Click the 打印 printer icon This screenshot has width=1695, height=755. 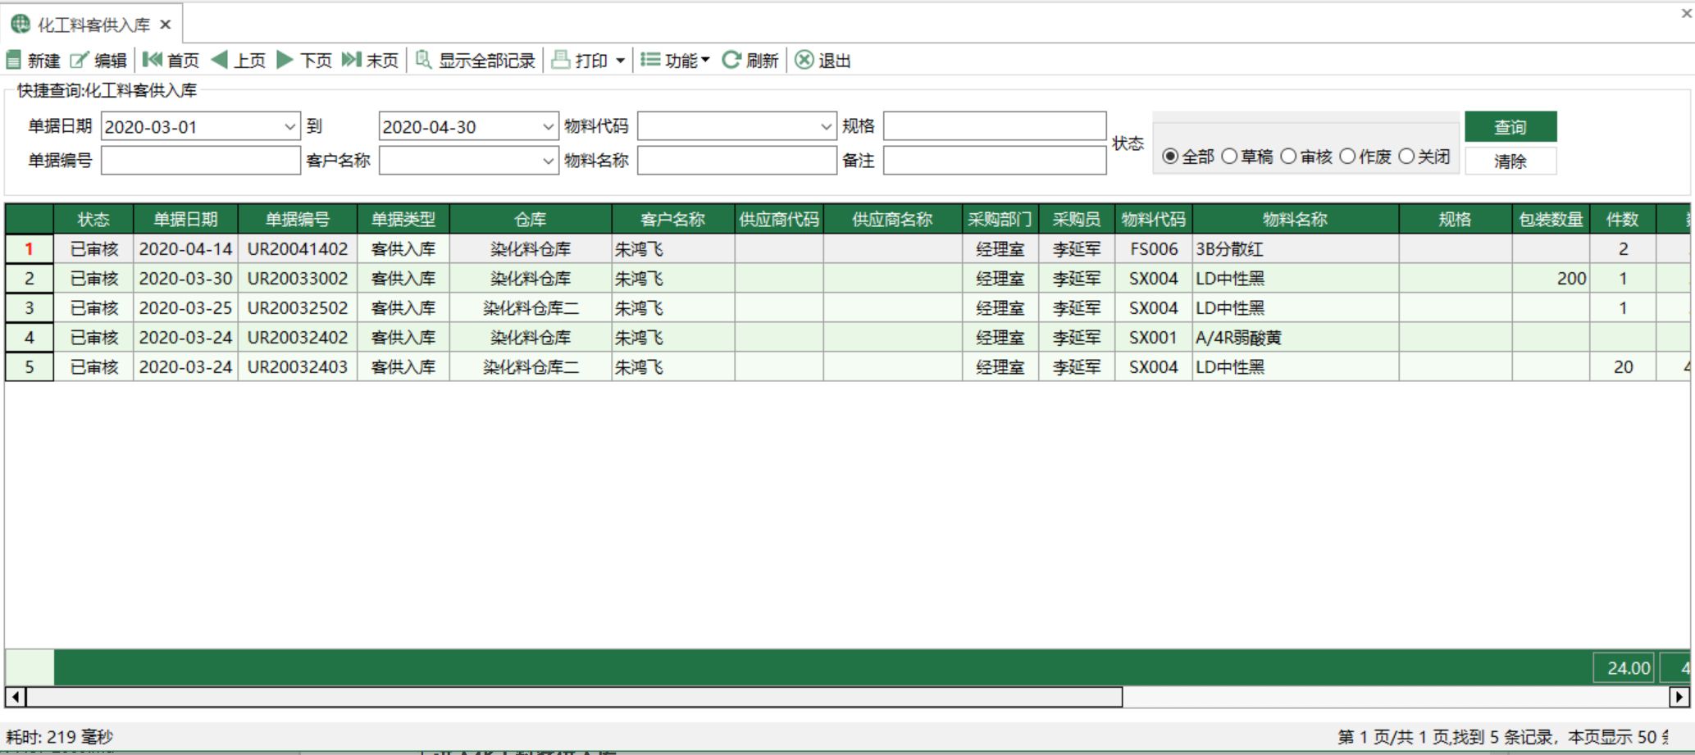(x=561, y=60)
